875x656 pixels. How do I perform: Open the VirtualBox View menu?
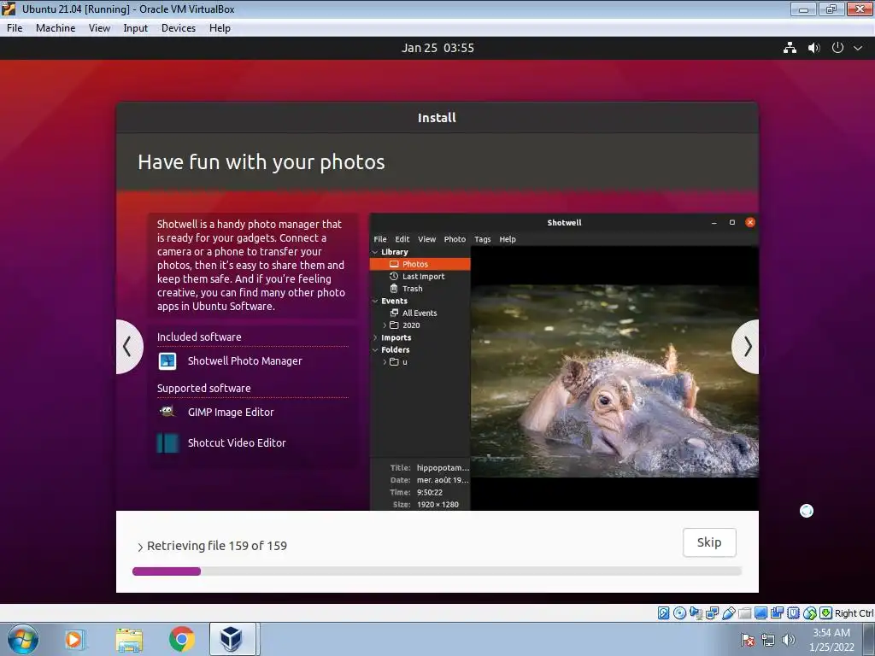point(99,28)
